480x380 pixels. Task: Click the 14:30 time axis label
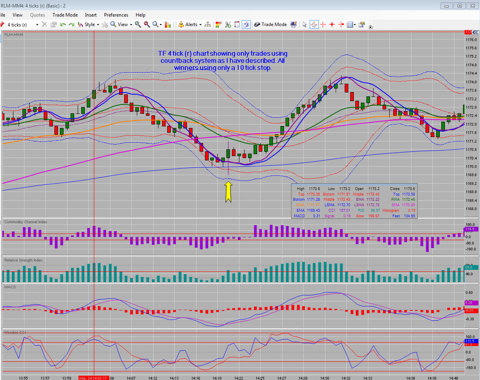point(324,378)
